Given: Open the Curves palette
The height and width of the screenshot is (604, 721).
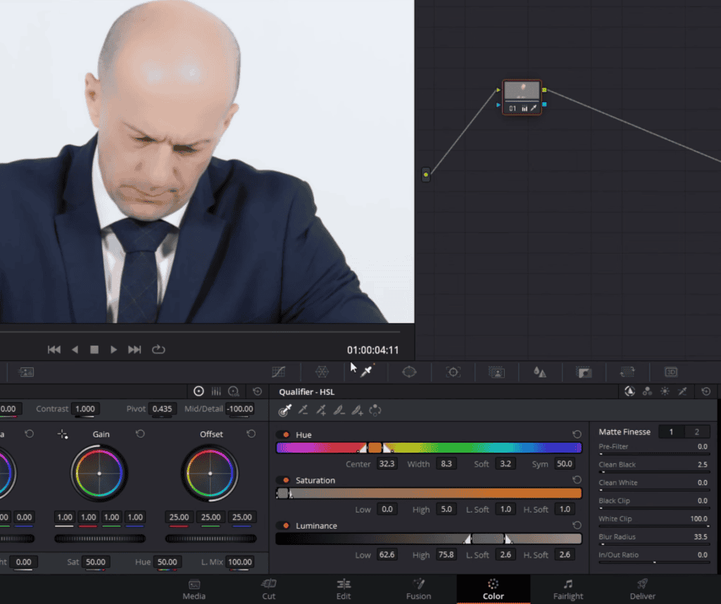Looking at the screenshot, I should 279,372.
